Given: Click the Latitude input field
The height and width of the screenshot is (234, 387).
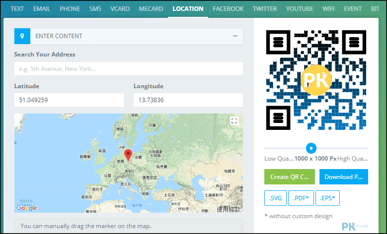Looking at the screenshot, I should click(69, 100).
